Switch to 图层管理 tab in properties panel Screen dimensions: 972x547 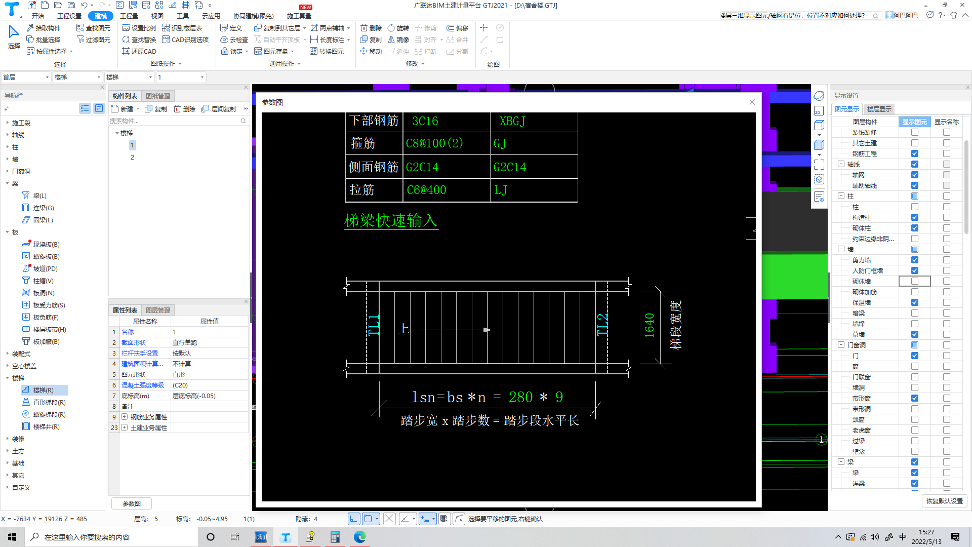pyautogui.click(x=158, y=310)
